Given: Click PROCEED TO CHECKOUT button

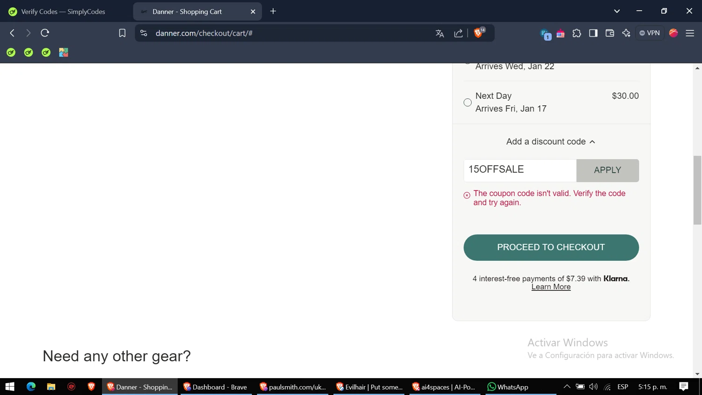Looking at the screenshot, I should pos(551,248).
